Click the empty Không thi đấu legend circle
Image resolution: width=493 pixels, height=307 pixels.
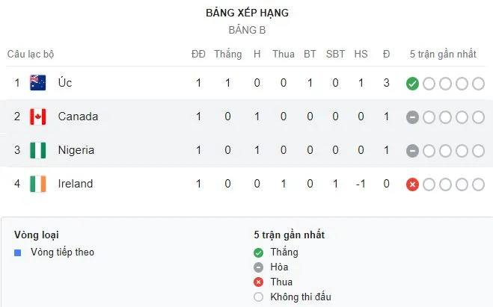259,297
